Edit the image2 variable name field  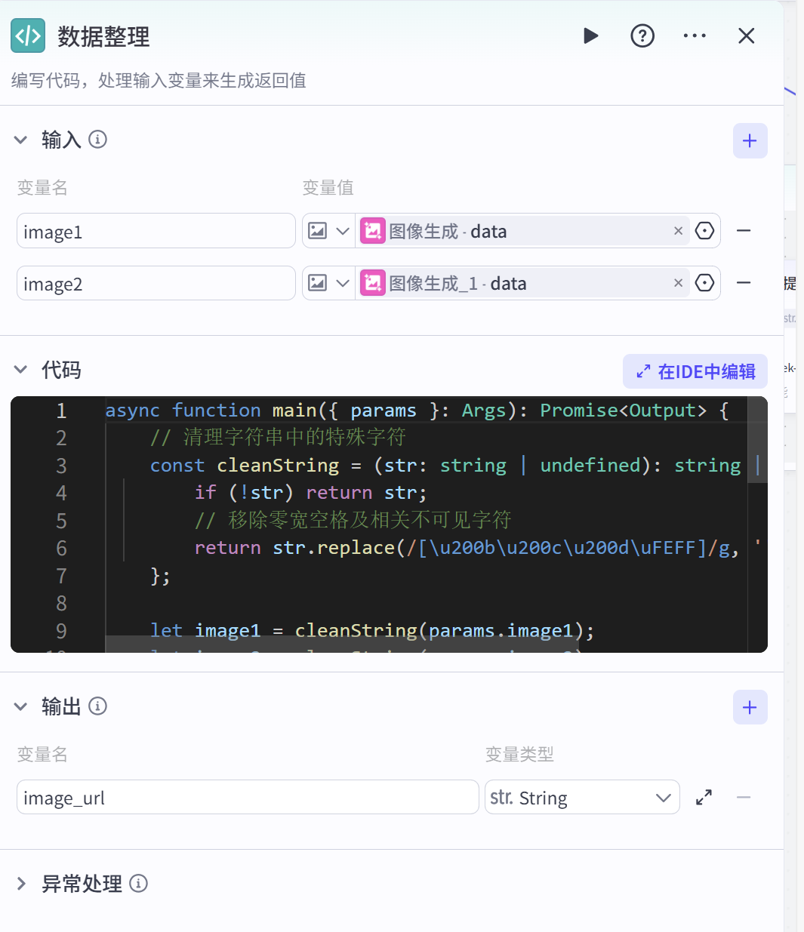pyautogui.click(x=156, y=283)
